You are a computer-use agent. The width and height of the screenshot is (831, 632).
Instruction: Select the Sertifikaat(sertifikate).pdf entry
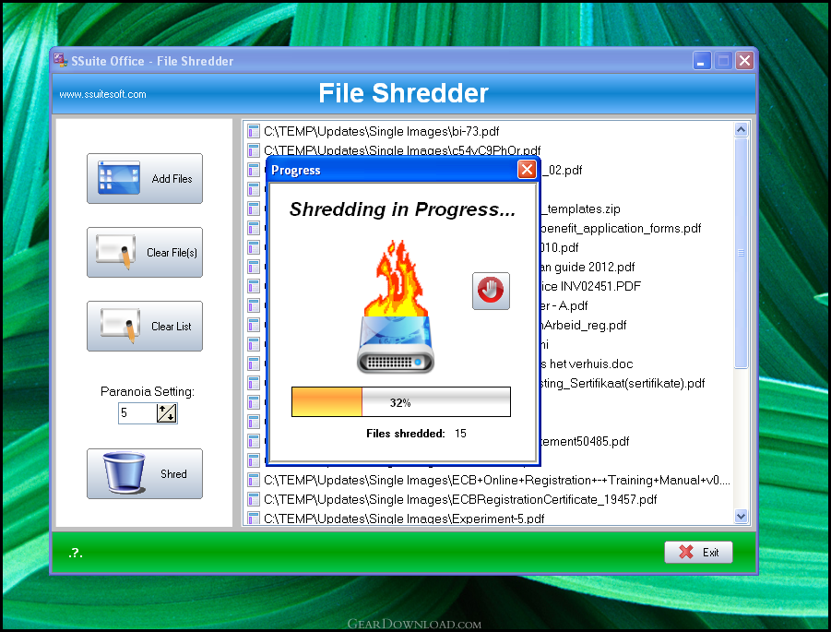click(x=623, y=383)
